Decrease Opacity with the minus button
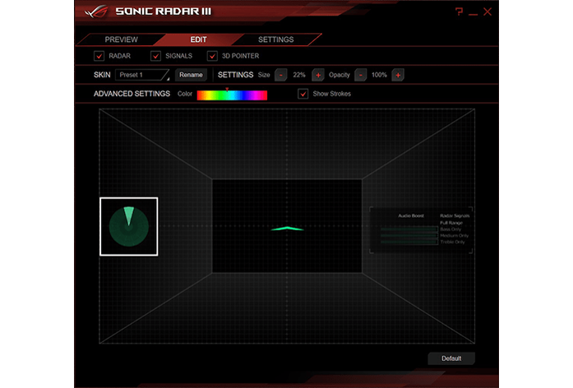 (361, 75)
